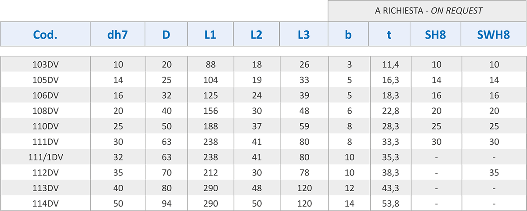Select the L1 column header

pyautogui.click(x=210, y=34)
